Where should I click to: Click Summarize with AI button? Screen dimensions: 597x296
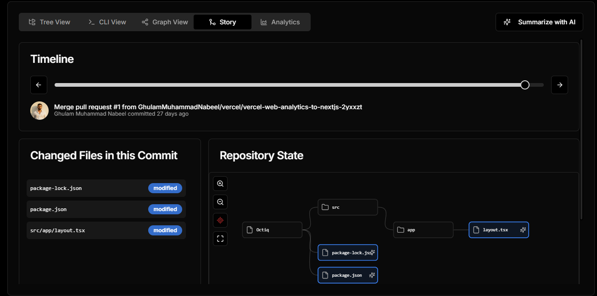tap(539, 22)
